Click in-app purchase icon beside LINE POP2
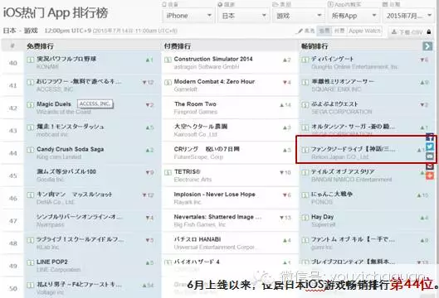This screenshot has width=439, height=298. coord(30,262)
